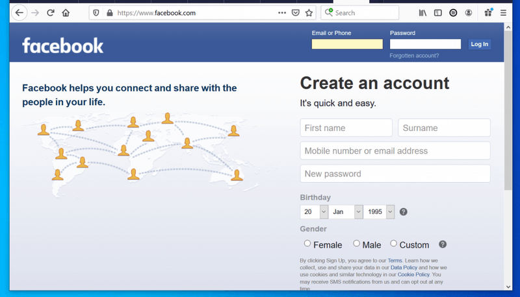Open the Cookie Policy link
The image size is (520, 297).
[x=413, y=274]
